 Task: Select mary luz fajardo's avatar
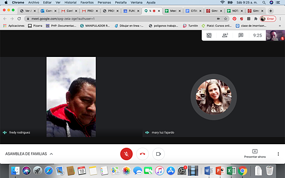click(214, 97)
